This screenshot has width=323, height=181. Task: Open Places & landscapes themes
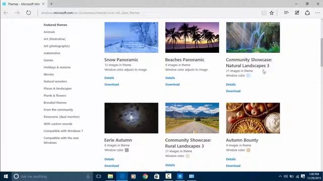click(58, 88)
